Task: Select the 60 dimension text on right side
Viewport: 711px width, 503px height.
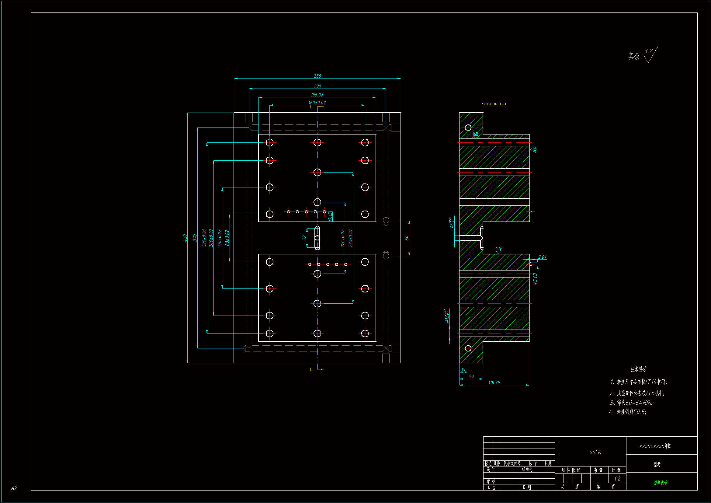Action: pos(407,238)
